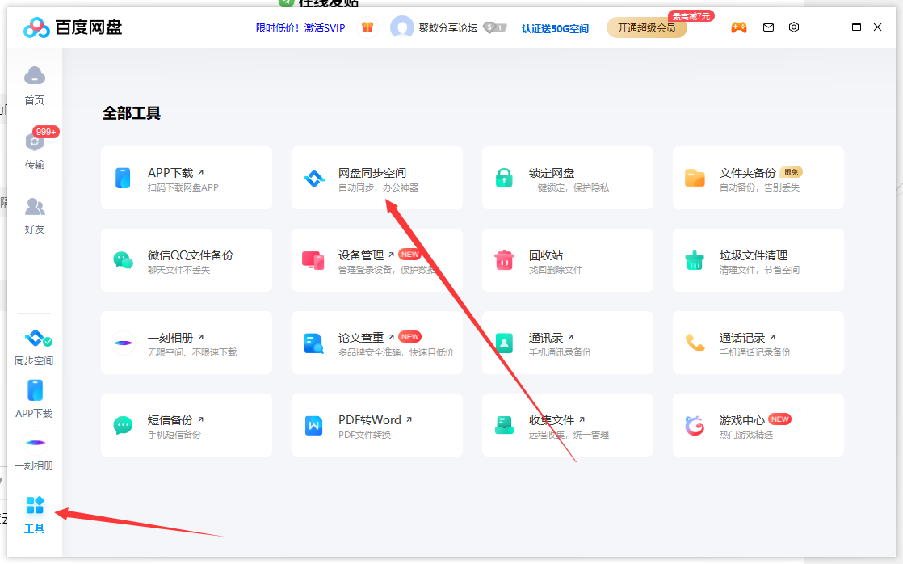Click the text 找回删除文件

pyautogui.click(x=556, y=270)
